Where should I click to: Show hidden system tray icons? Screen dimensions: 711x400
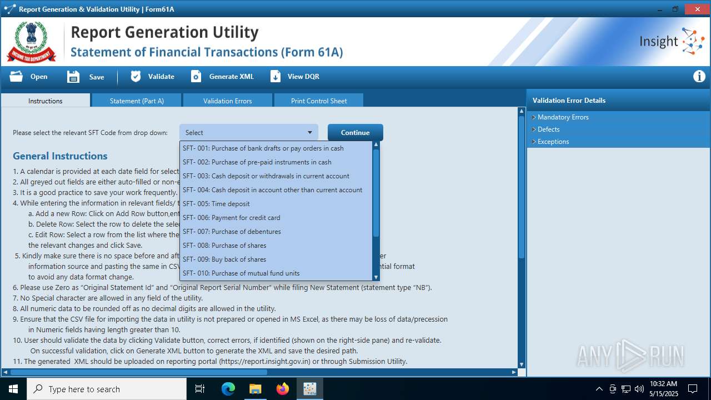(599, 389)
